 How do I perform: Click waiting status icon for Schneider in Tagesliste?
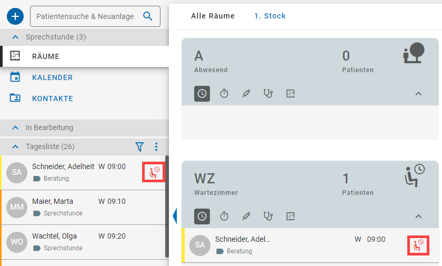(154, 172)
